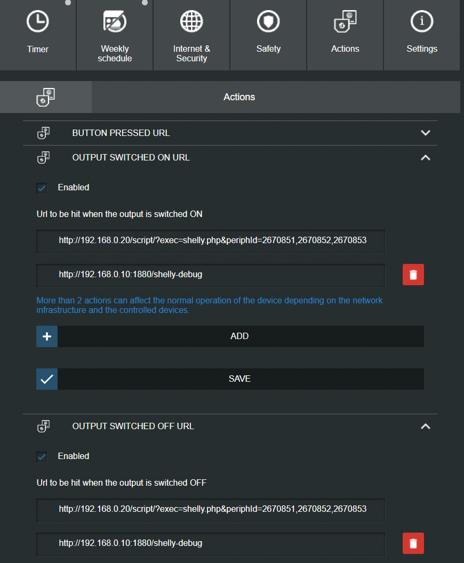Viewport: 464px width, 563px height.
Task: Click the Internet & Security globe icon
Action: [x=191, y=22]
